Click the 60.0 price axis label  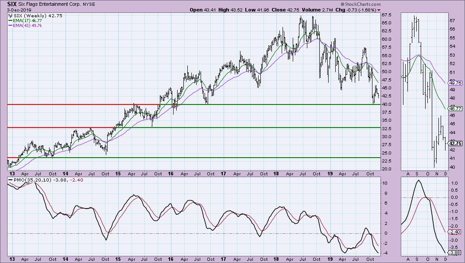pyautogui.click(x=386, y=39)
